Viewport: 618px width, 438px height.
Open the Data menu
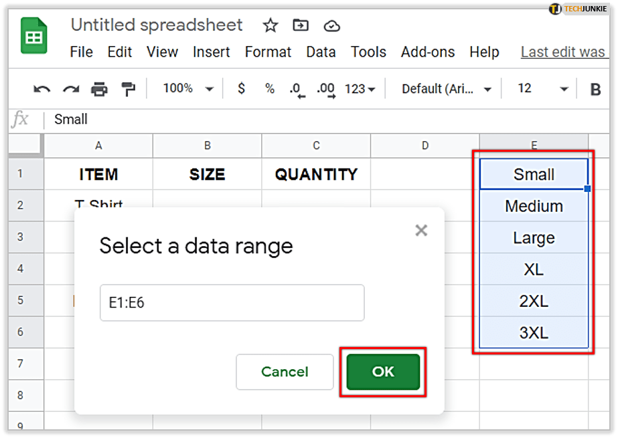click(x=321, y=52)
